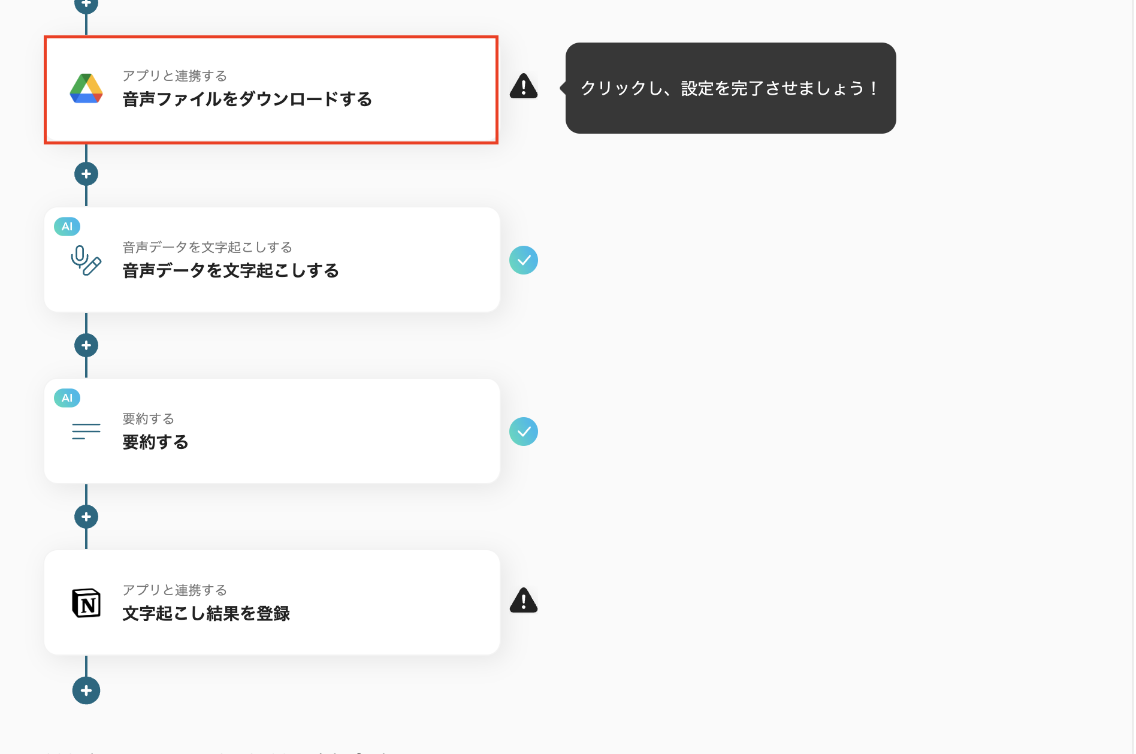Click the warning icon beside the audio download step
1136x754 pixels.
click(523, 88)
